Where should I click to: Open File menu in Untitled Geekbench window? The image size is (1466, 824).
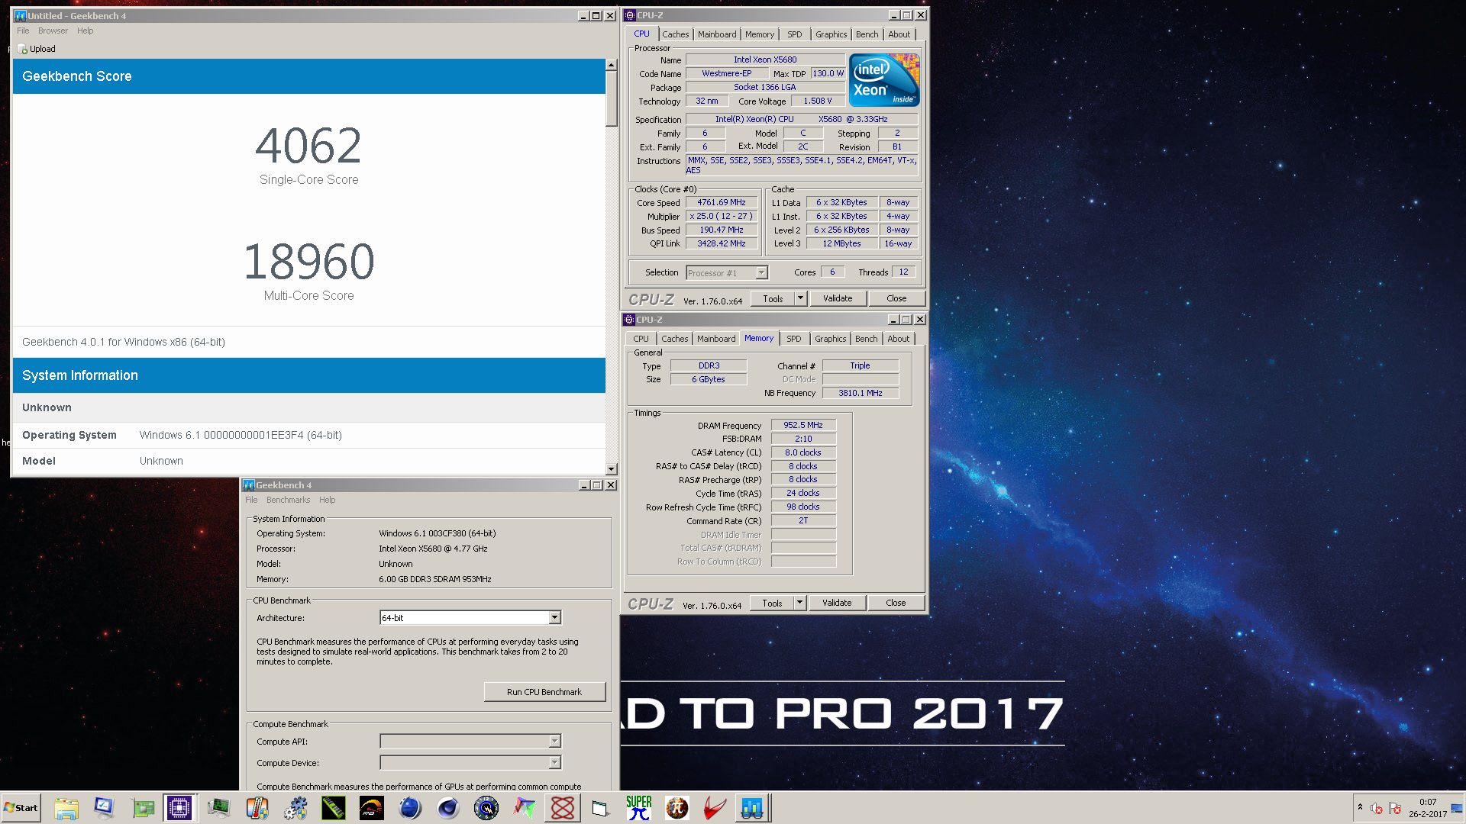(x=23, y=31)
